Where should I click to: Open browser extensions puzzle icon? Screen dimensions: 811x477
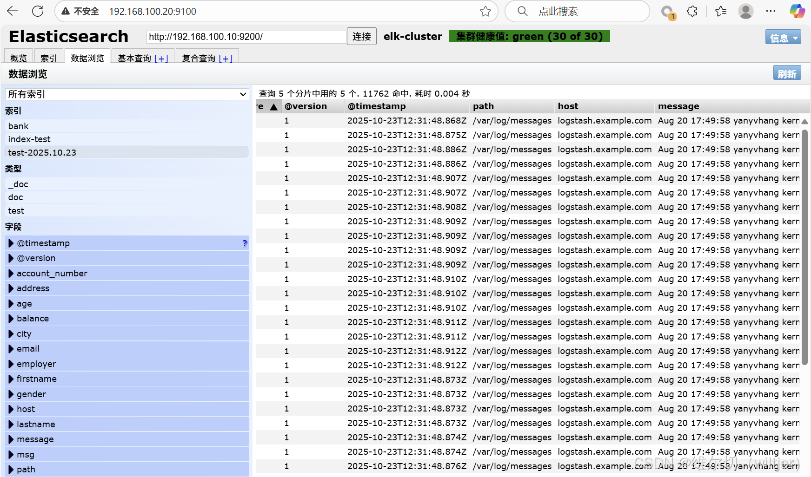coord(692,11)
